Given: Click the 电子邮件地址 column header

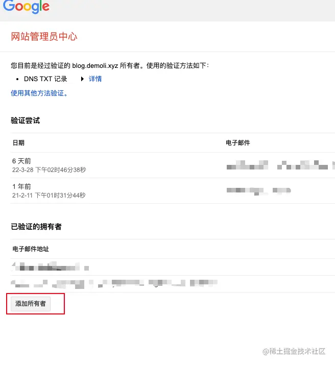Looking at the screenshot, I should (x=31, y=249).
